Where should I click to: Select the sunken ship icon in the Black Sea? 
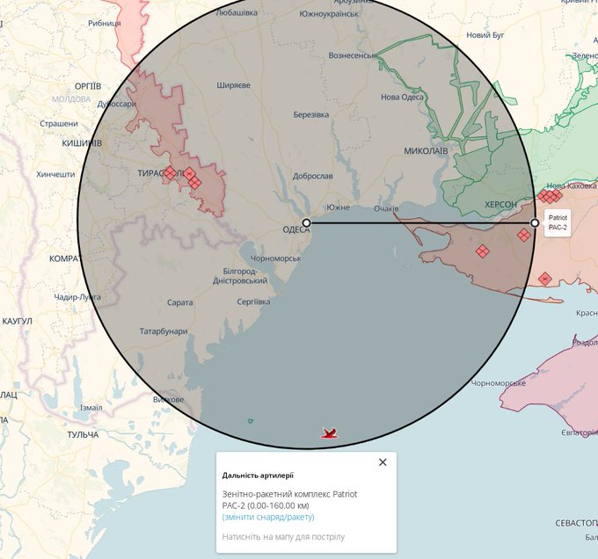pyautogui.click(x=329, y=433)
